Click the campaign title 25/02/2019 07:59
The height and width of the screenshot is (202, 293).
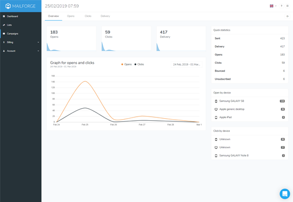(62, 6)
